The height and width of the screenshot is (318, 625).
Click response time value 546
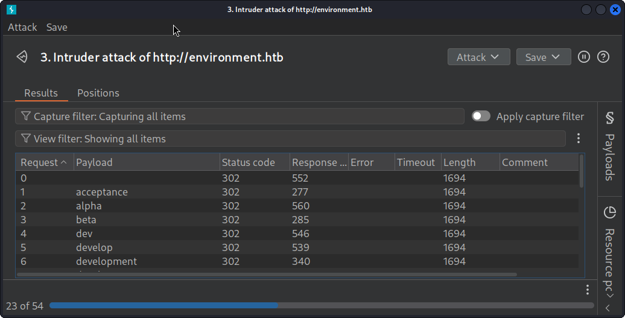click(300, 234)
